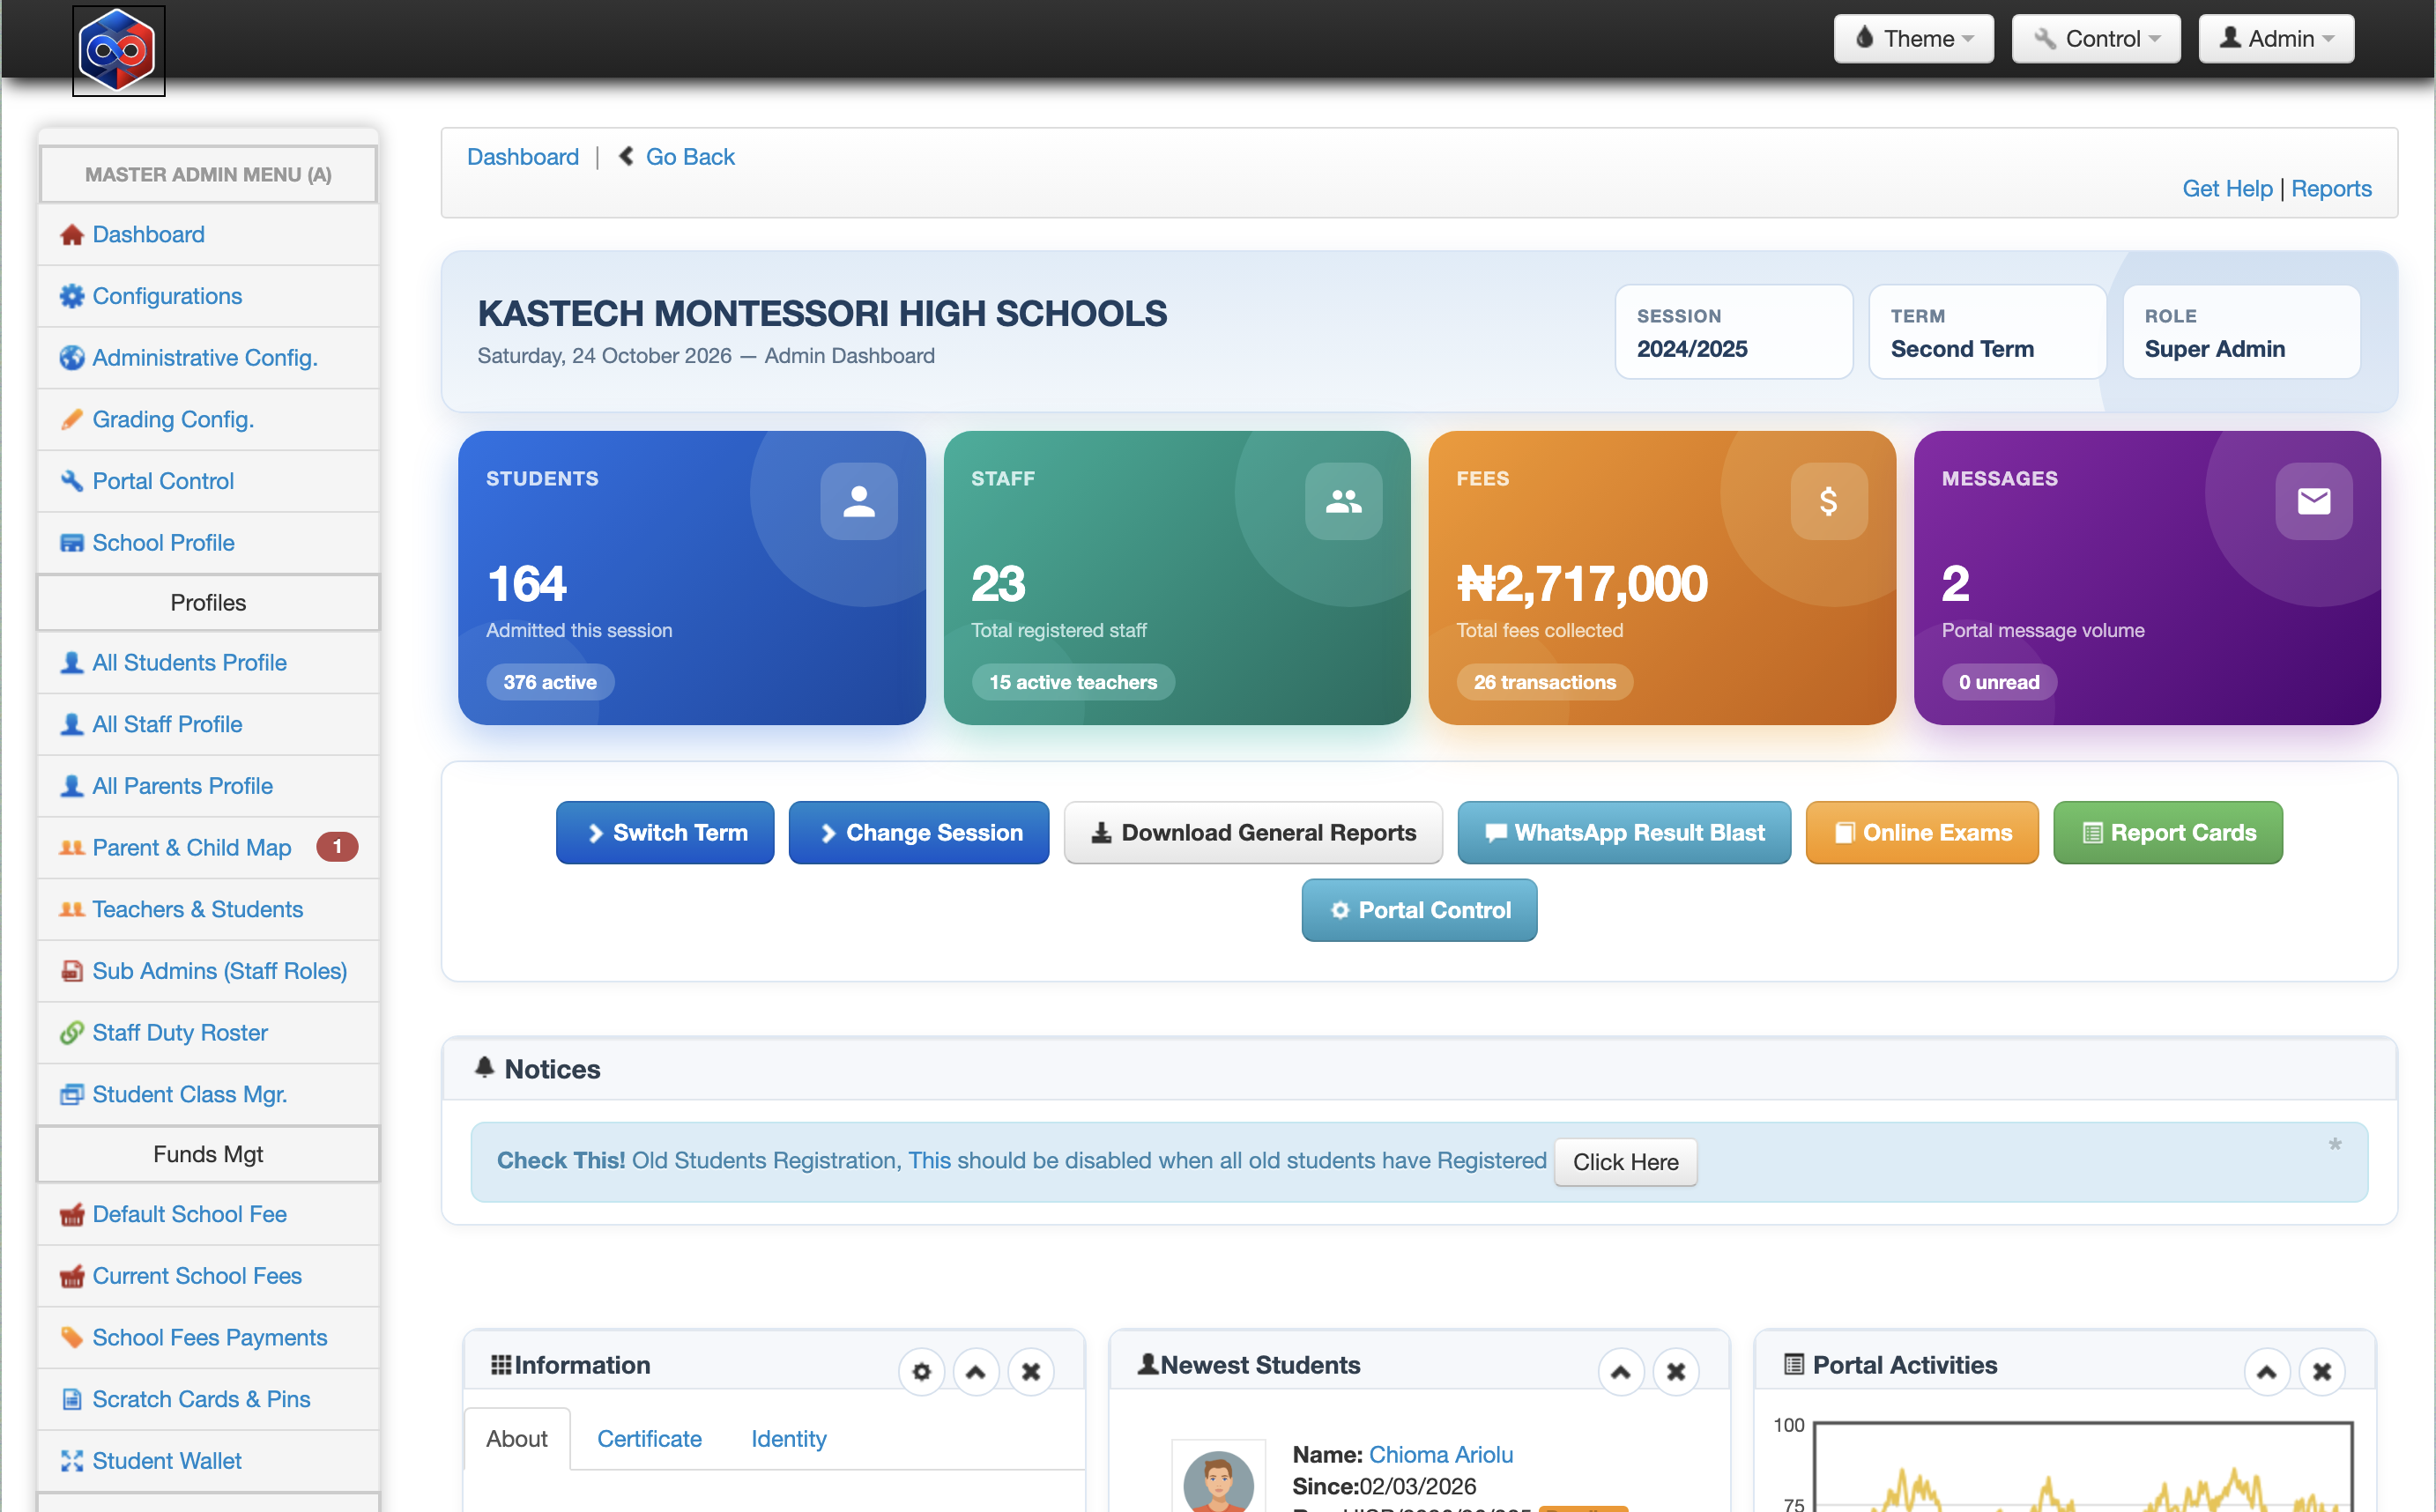Open the Admin dropdown menu
The height and width of the screenshot is (1512, 2436).
(2275, 39)
